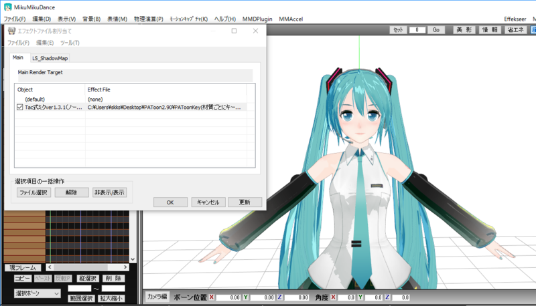The height and width of the screenshot is (306, 536).
Task: Maximize the effect assignment dialog
Action: pos(234,31)
